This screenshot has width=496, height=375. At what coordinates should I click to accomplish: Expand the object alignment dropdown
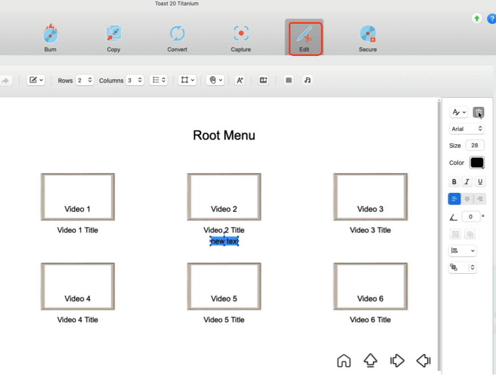(x=463, y=251)
